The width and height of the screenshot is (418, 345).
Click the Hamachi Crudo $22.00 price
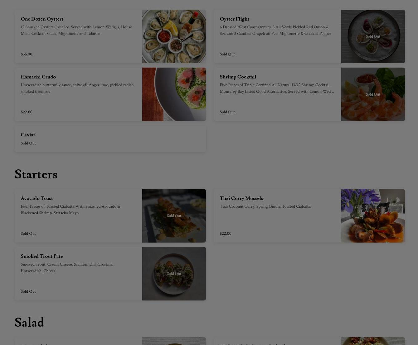pyautogui.click(x=26, y=112)
